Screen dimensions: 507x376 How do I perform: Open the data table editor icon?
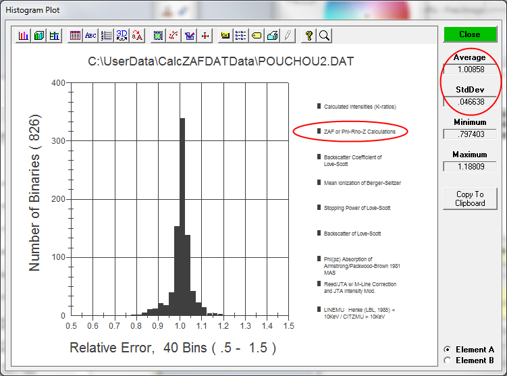point(75,35)
